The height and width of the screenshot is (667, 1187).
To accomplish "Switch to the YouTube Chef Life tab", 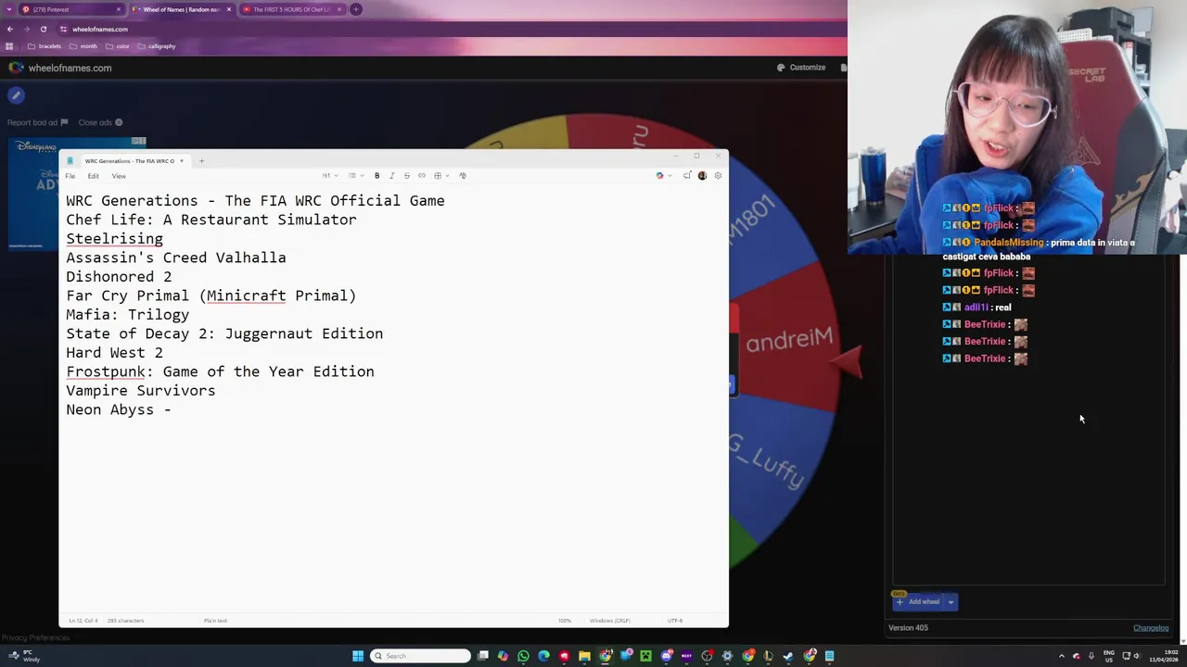I will pos(291,9).
